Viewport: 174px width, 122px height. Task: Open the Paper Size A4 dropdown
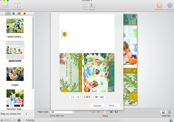[x=62, y=112]
